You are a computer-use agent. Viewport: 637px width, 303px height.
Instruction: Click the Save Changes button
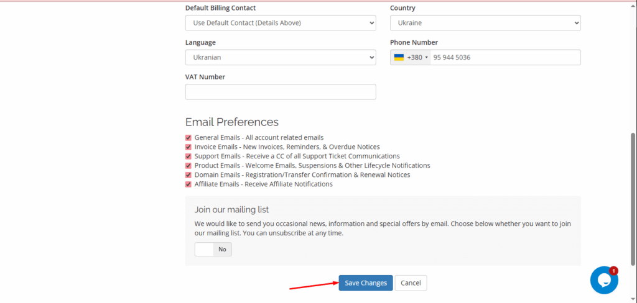366,283
